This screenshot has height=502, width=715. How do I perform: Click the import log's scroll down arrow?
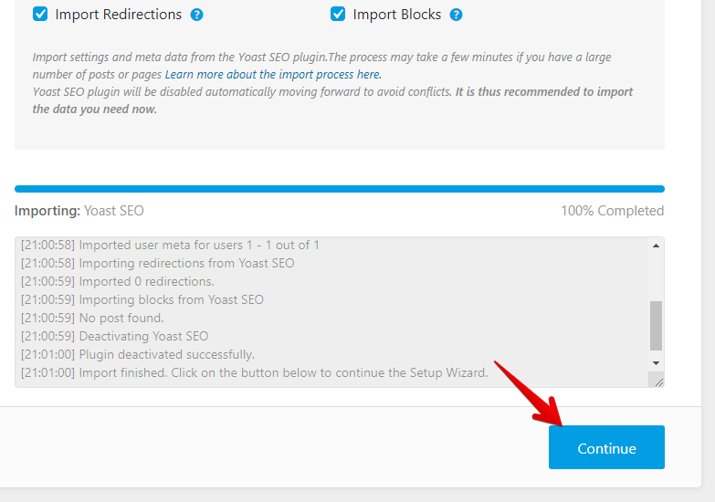tap(656, 363)
